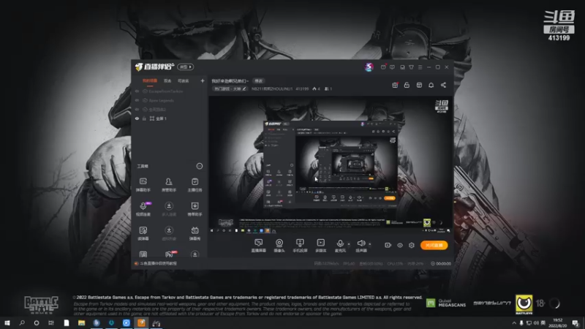Click the lock icon in room header

pyautogui.click(x=407, y=85)
